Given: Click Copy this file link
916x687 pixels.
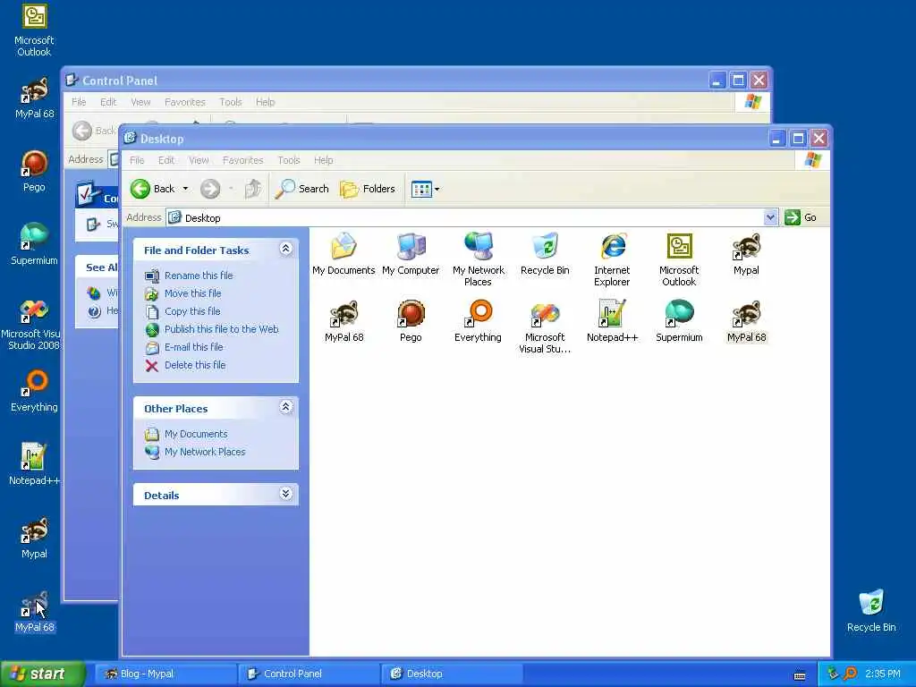Looking at the screenshot, I should [192, 311].
